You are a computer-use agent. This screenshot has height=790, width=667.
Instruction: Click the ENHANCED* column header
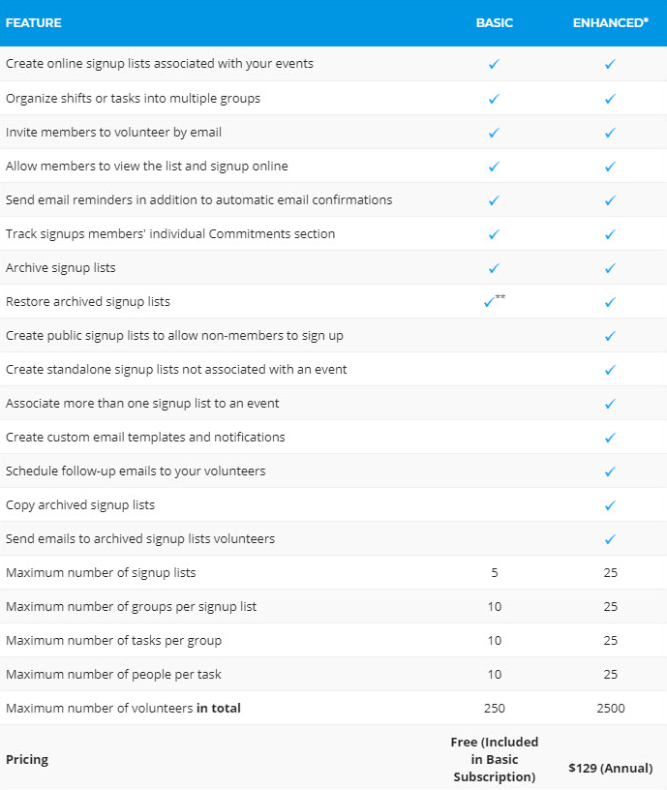tap(610, 22)
